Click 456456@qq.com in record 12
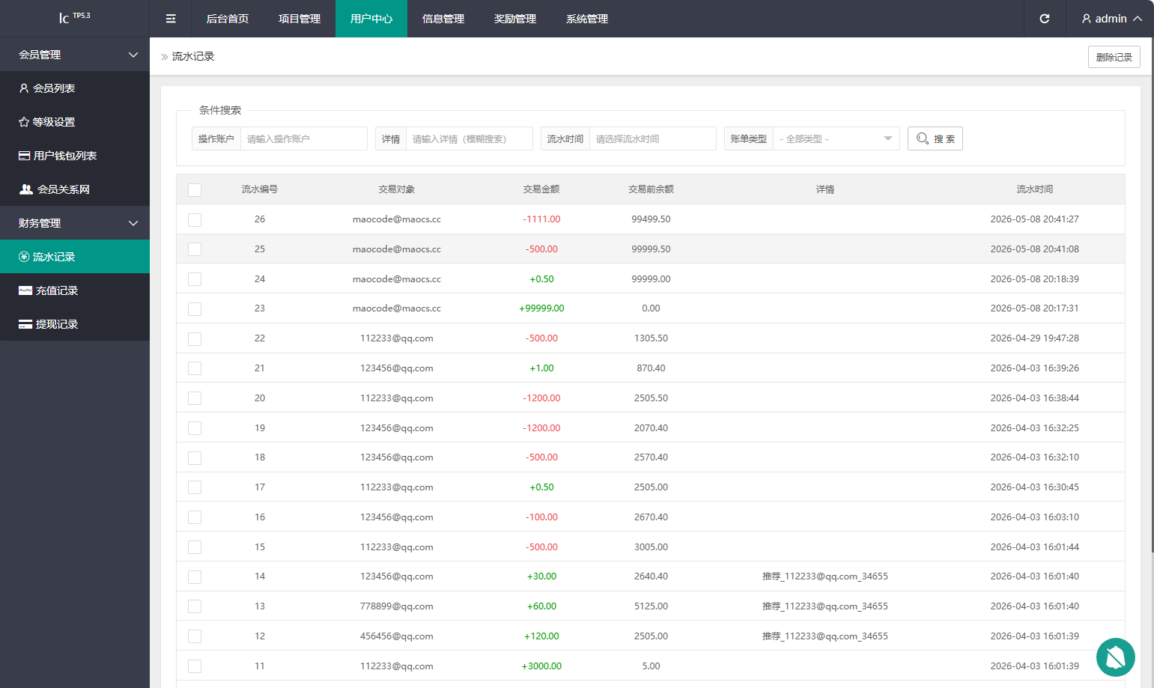The image size is (1154, 688). pyautogui.click(x=397, y=636)
